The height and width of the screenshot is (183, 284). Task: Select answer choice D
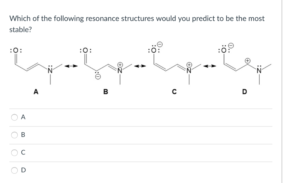(14, 171)
